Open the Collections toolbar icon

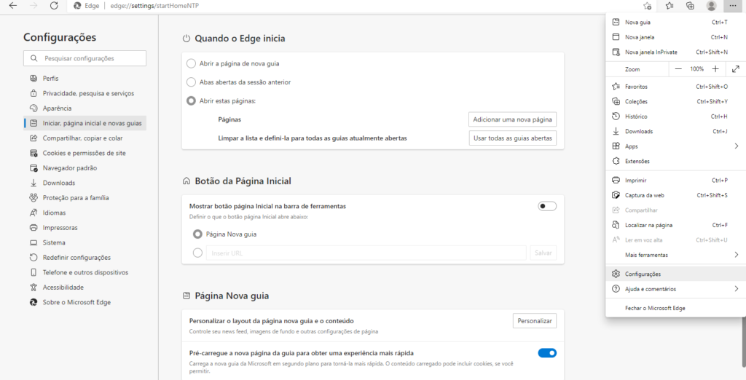[x=691, y=6]
